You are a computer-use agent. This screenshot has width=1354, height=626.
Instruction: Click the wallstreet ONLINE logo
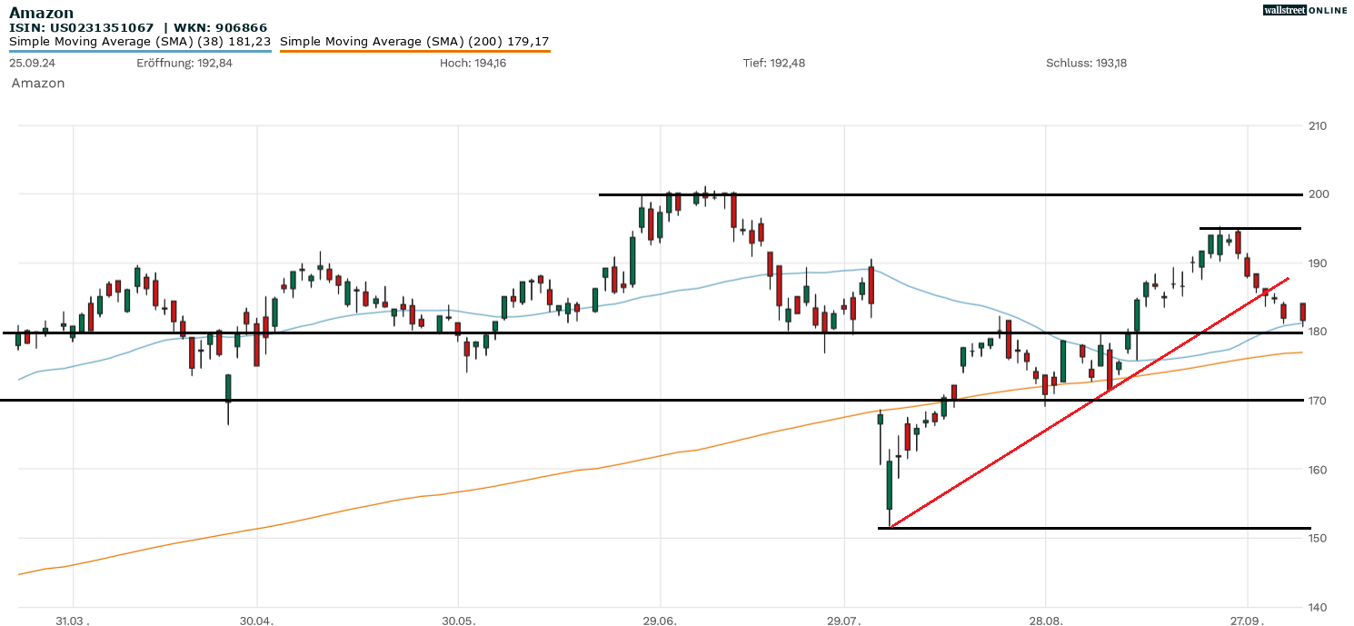[1305, 11]
